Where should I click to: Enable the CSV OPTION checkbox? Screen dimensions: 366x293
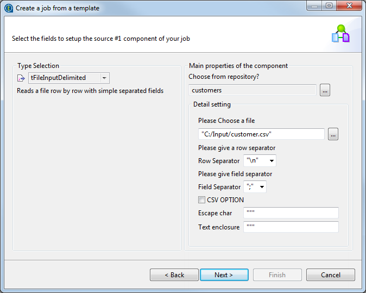[202, 200]
